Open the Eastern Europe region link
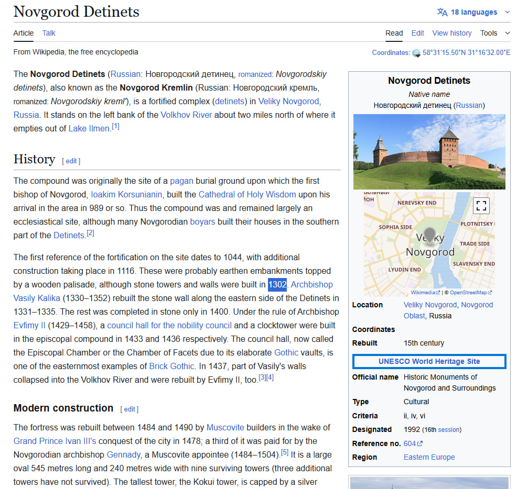The image size is (517, 489). pos(429,457)
